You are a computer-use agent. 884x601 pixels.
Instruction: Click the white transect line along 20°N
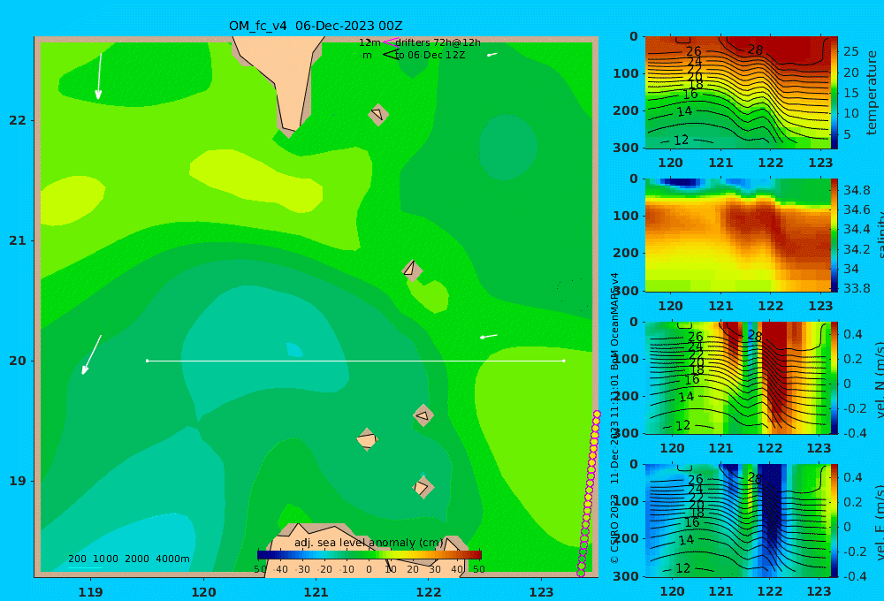pos(355,361)
